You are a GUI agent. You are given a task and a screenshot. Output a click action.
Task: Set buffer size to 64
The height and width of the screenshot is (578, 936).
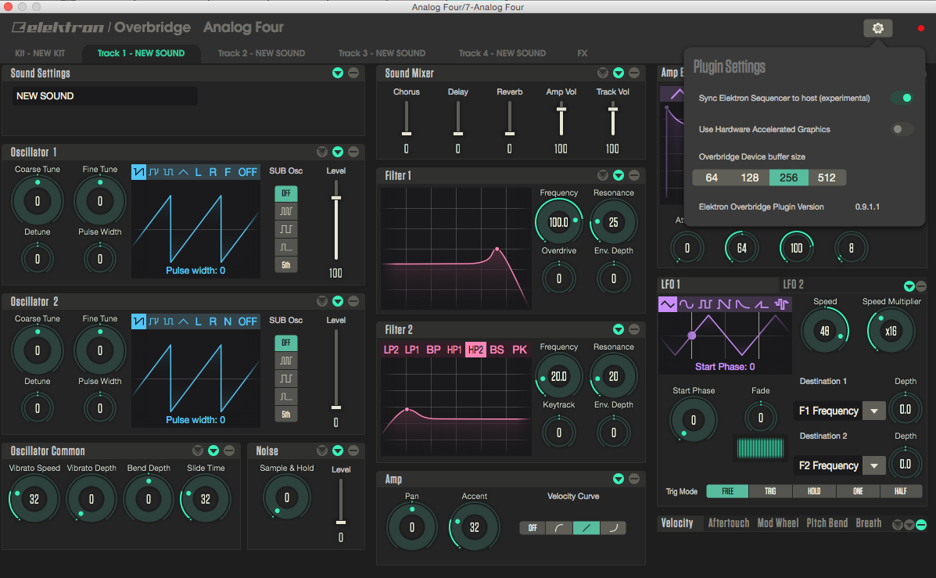(x=712, y=178)
